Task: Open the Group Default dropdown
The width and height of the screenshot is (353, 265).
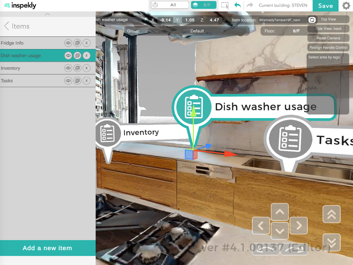Action: (197, 31)
